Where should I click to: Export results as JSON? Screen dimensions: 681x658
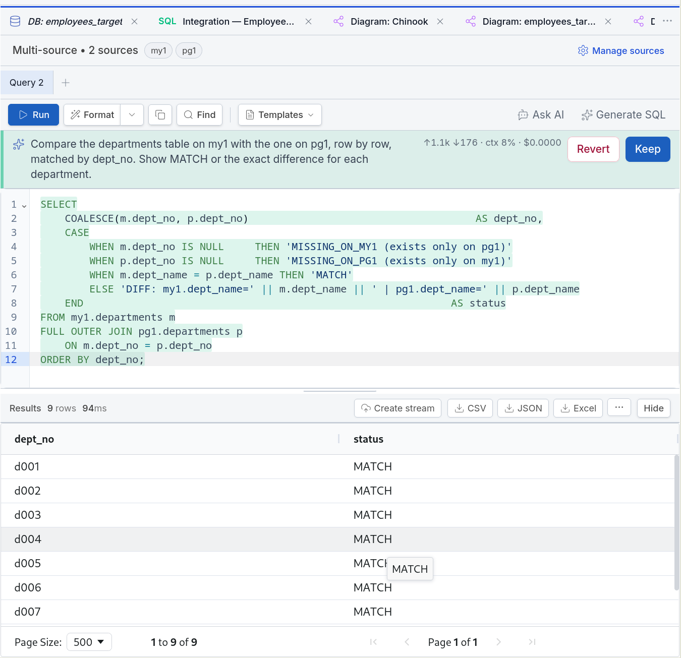coord(523,408)
